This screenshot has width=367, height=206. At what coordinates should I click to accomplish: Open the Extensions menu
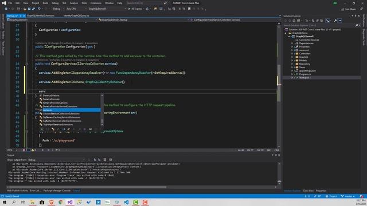(x=96, y=3)
